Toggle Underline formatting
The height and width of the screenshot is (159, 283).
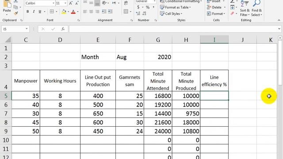(x=40, y=12)
